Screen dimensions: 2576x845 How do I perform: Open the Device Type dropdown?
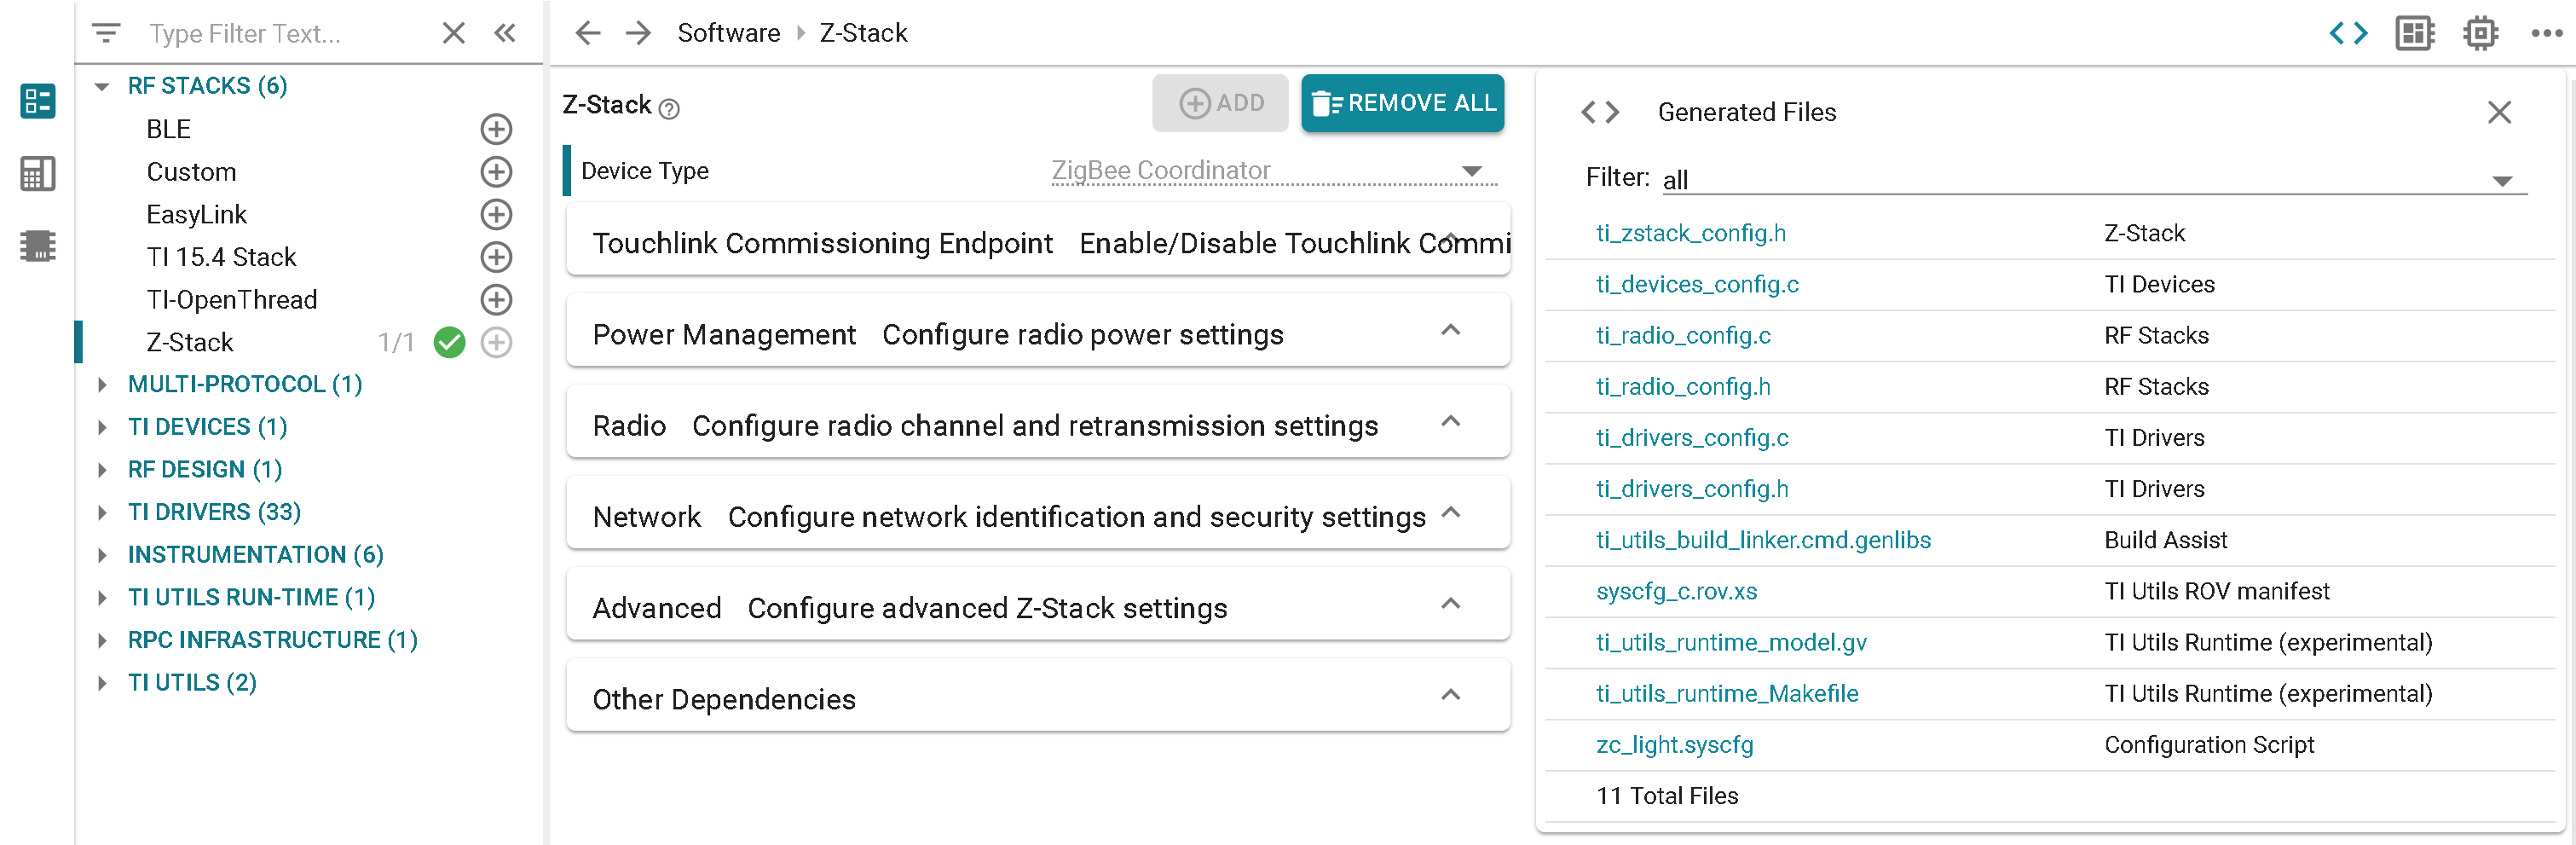[1273, 171]
